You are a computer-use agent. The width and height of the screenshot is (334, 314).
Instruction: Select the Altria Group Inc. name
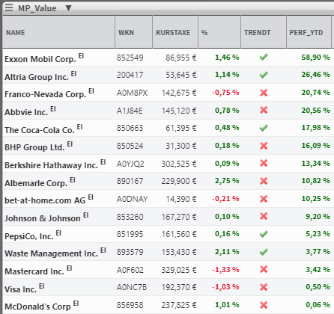[x=37, y=77]
